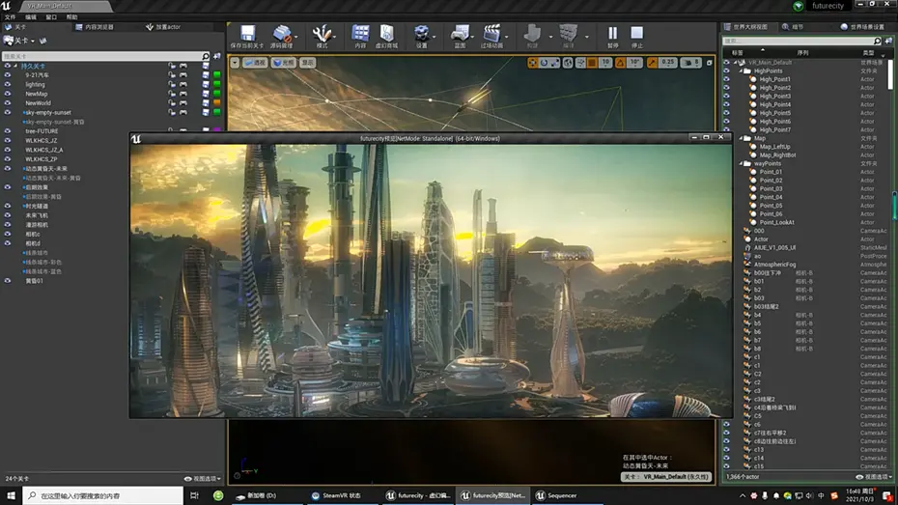
Task: Open the Perspective view mode button
Action: [256, 63]
